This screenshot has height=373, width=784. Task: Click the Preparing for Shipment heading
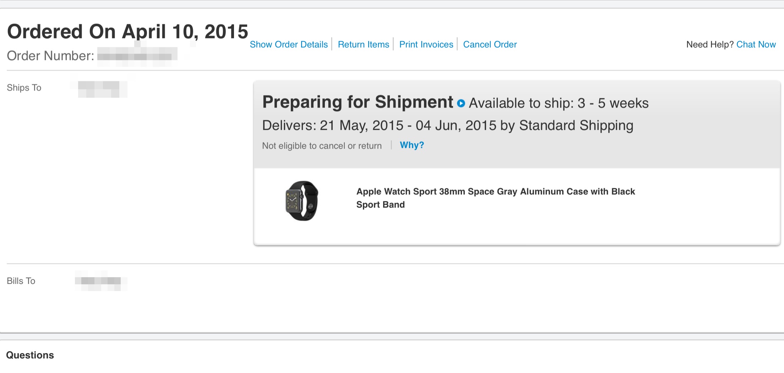(x=358, y=102)
